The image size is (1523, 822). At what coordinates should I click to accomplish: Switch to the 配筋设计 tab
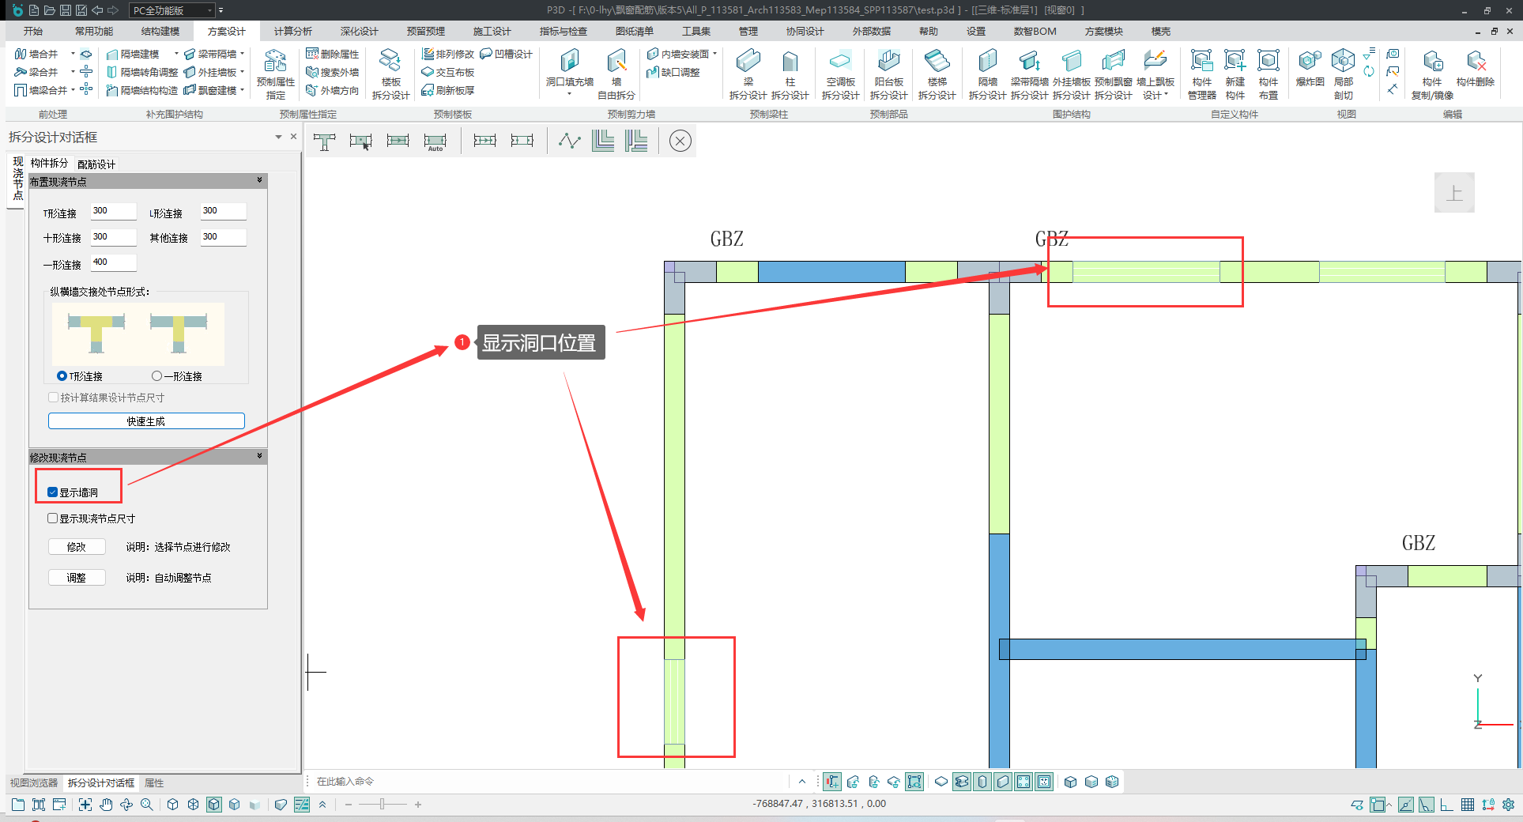tap(96, 164)
